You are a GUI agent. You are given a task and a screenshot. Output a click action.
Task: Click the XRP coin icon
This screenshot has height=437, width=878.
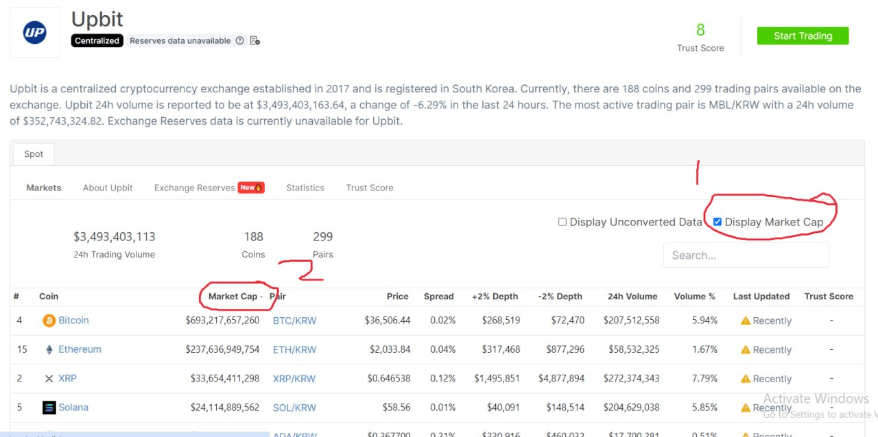(x=49, y=379)
